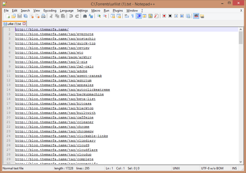Open the Function List icon
The height and width of the screenshot is (173, 246).
(x=156, y=16)
